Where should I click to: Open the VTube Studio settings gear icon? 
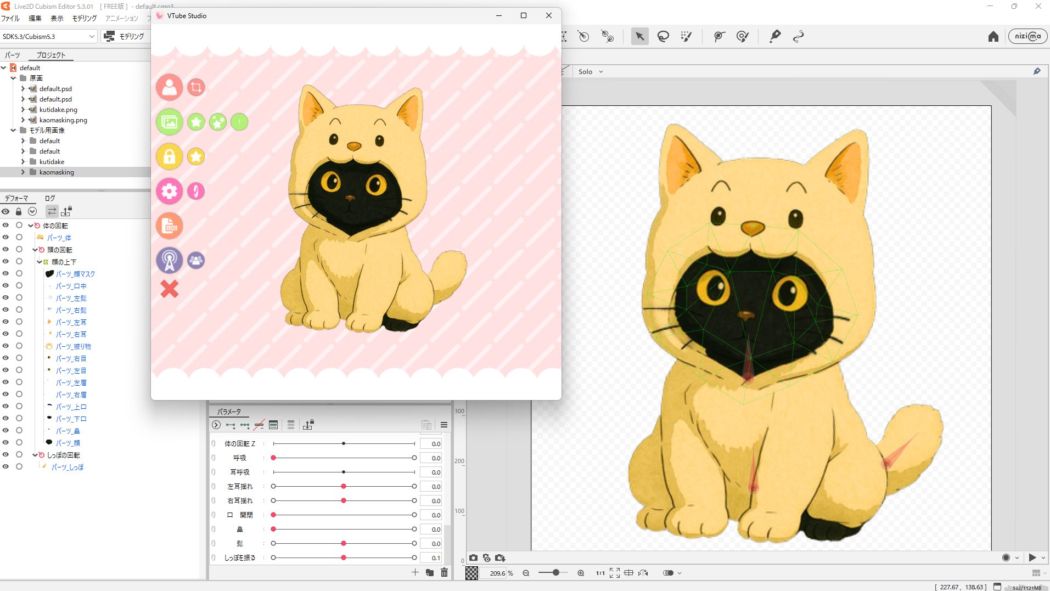(169, 191)
